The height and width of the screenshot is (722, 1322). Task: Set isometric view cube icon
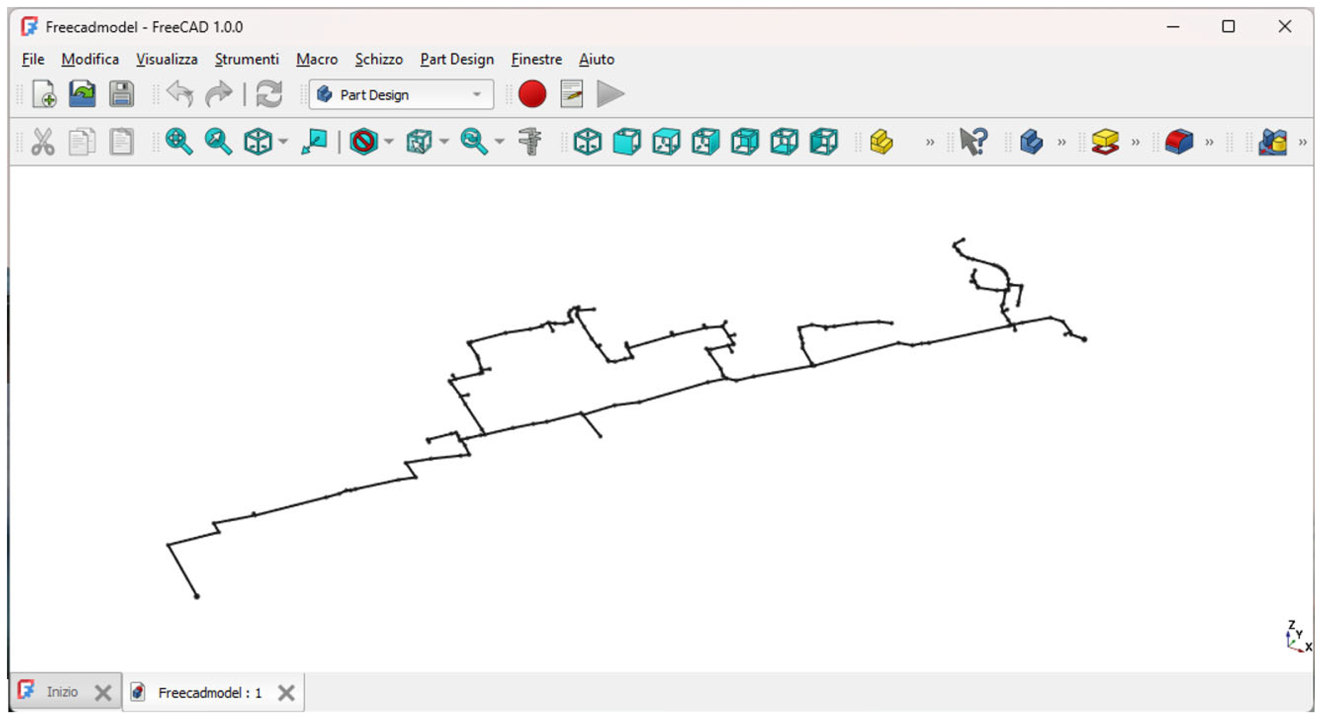tap(587, 142)
